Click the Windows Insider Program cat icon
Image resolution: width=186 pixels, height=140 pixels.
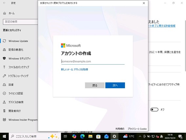click(4, 120)
